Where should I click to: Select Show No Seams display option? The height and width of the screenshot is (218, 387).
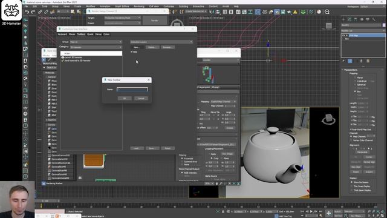click(352, 182)
